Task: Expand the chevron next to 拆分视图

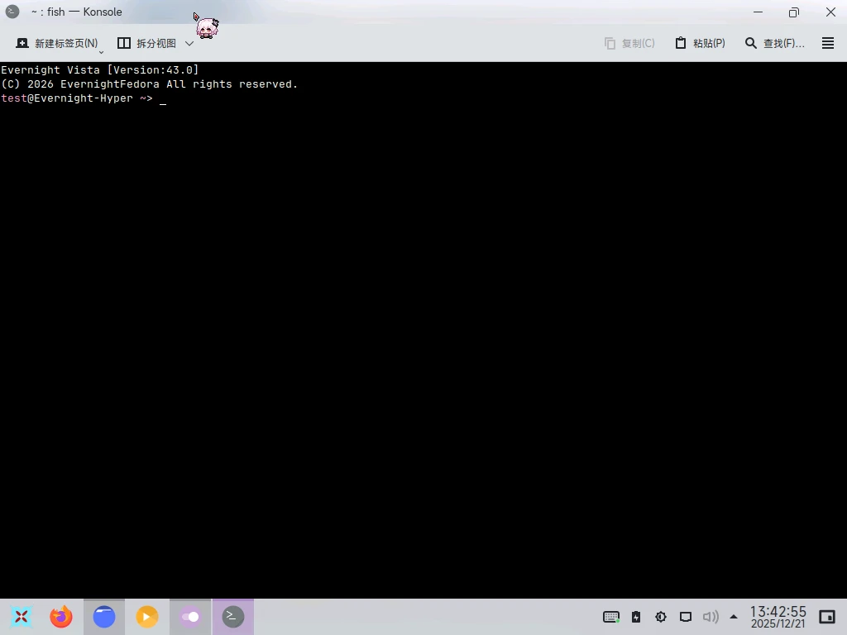Action: coord(189,43)
